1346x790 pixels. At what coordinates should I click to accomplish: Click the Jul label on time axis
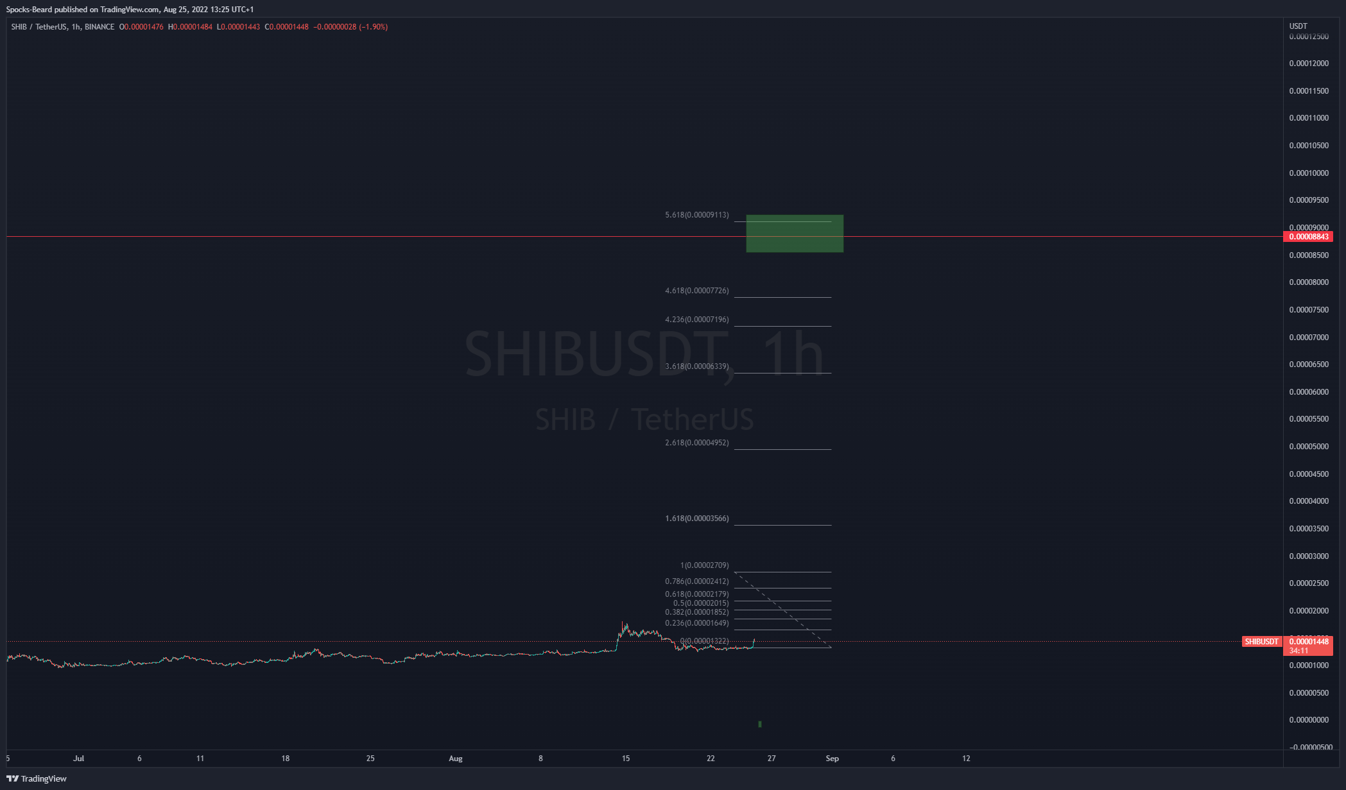[x=78, y=759]
